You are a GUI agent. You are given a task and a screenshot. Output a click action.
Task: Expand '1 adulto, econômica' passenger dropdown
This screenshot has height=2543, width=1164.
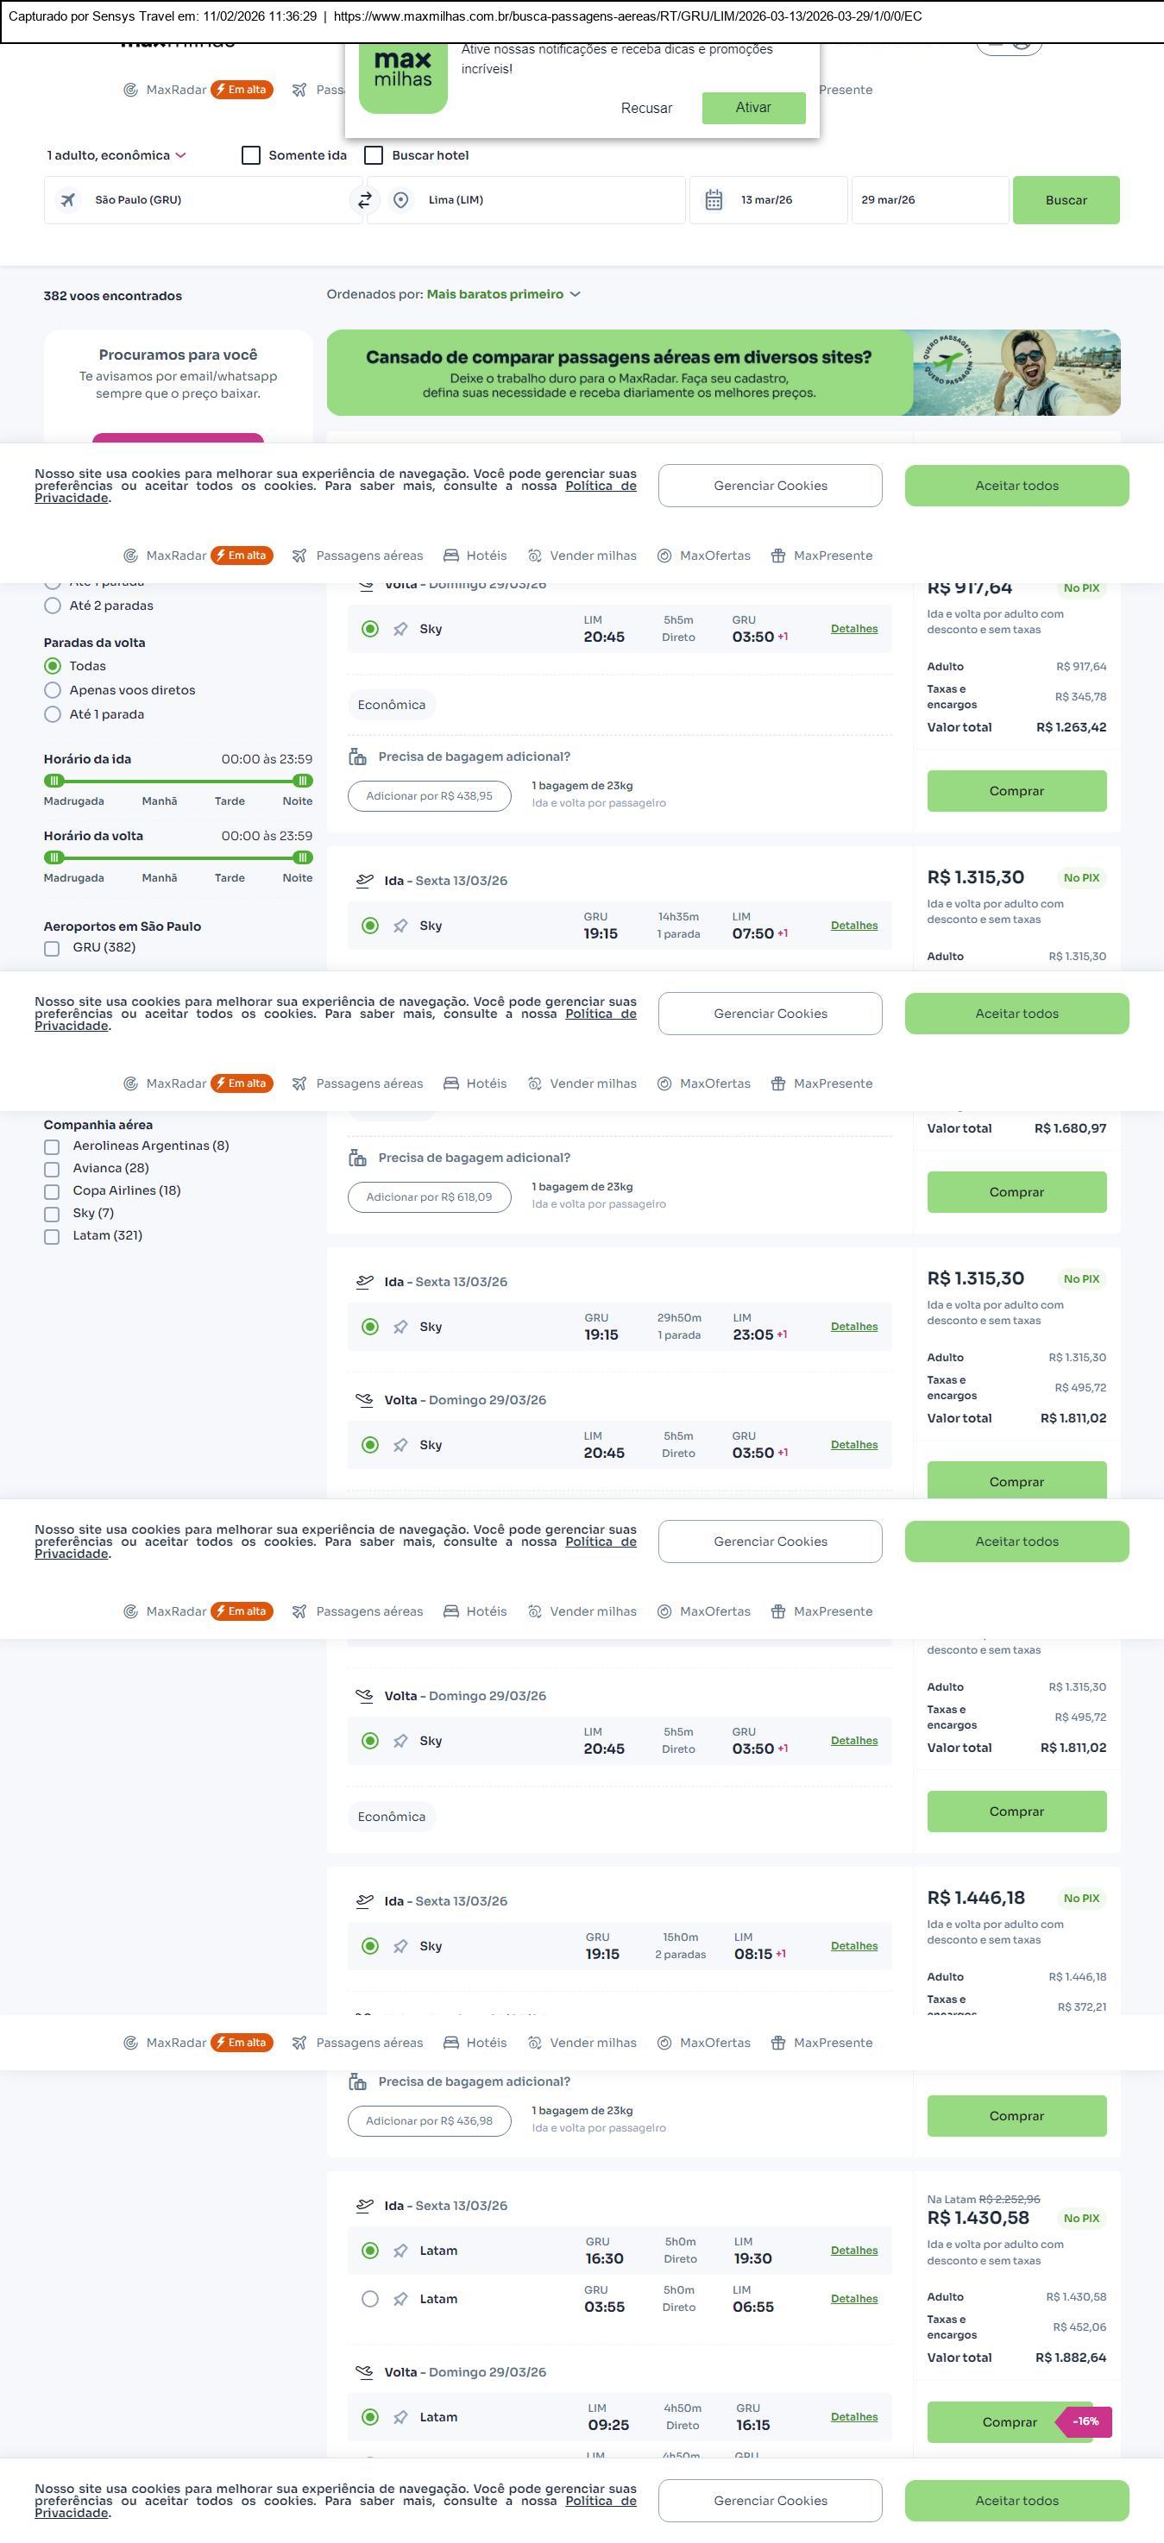pos(116,155)
